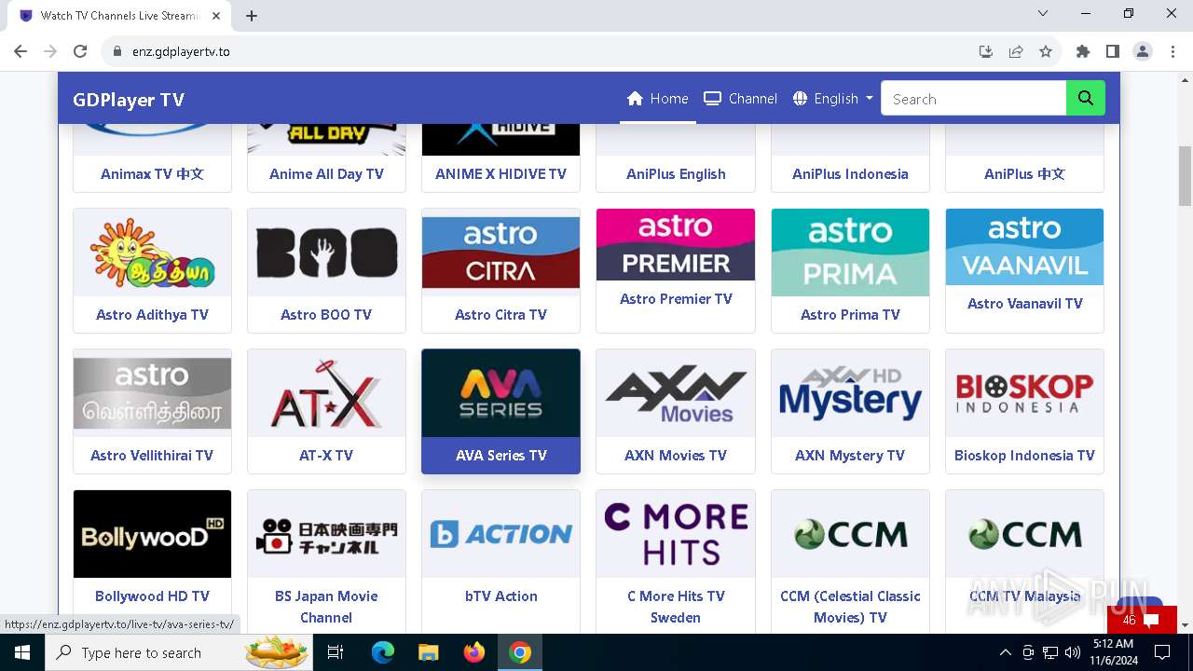Open Channel page in navbar

click(x=740, y=98)
